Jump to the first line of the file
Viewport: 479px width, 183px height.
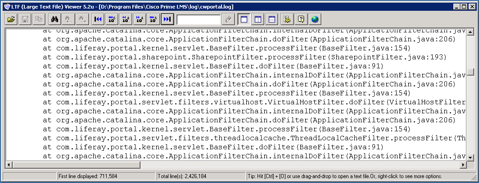(98, 19)
